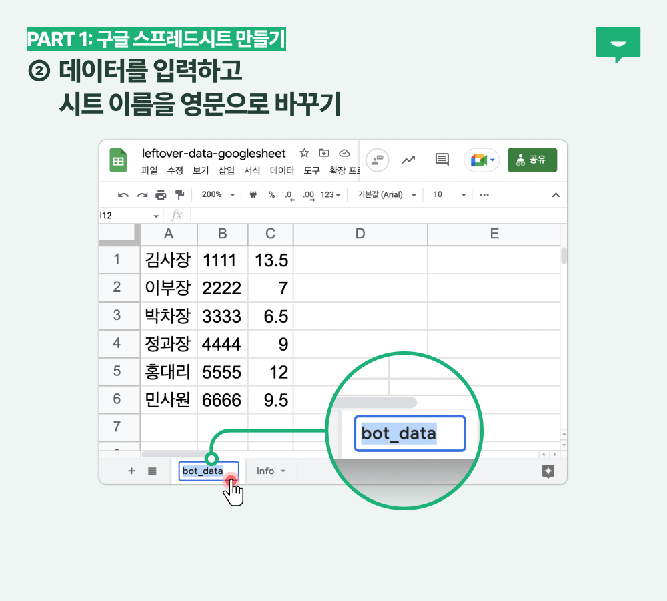The height and width of the screenshot is (601, 667).
Task: Select row 1 header
Action: (119, 259)
